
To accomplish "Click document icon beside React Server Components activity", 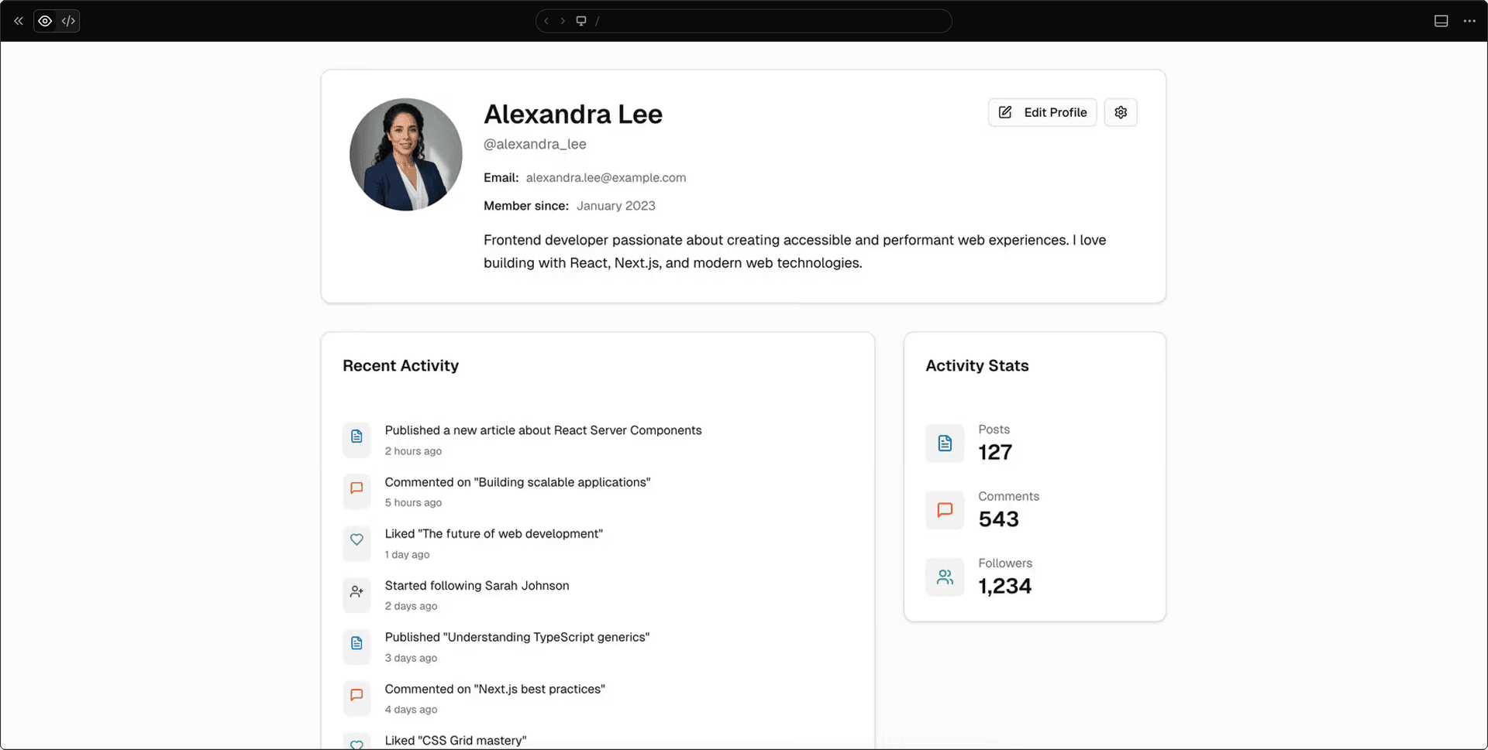I will [356, 437].
